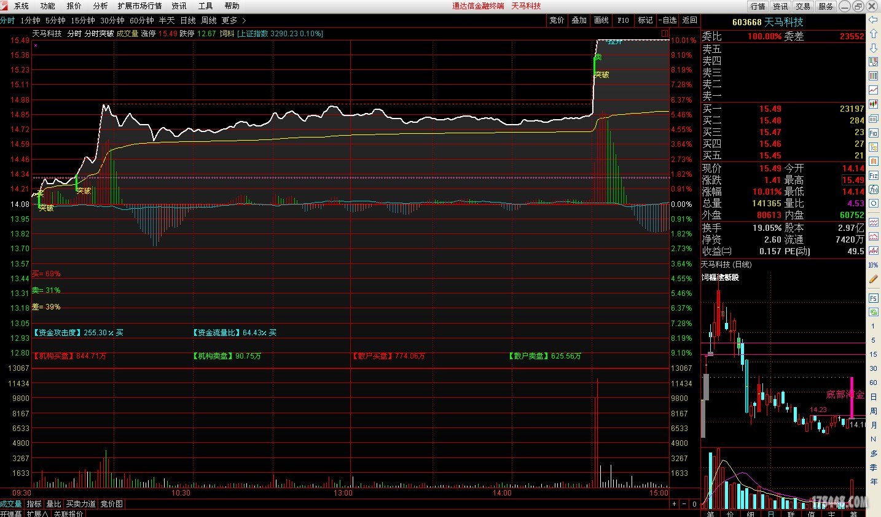Switch to candlestick K-line chart icon
881x517 pixels.
[x=873, y=104]
